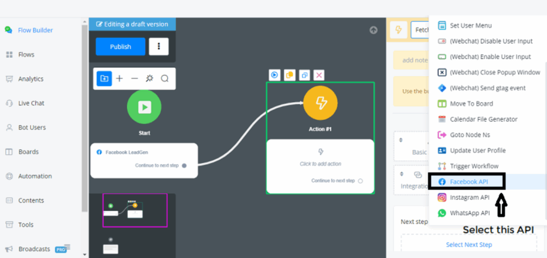Open Analytics in the left sidebar
The width and height of the screenshot is (547, 258).
tap(31, 79)
